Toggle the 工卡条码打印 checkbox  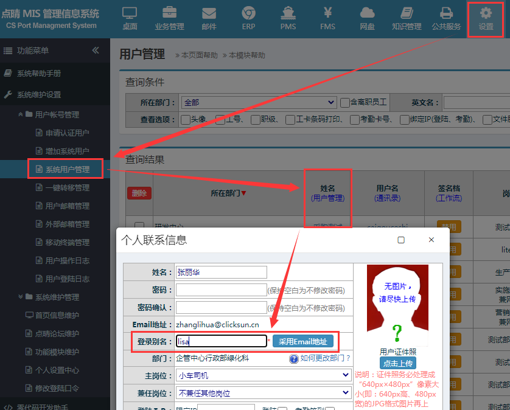(290, 120)
